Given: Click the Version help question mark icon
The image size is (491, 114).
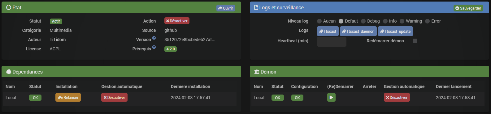Looking at the screenshot, I should (154, 38).
